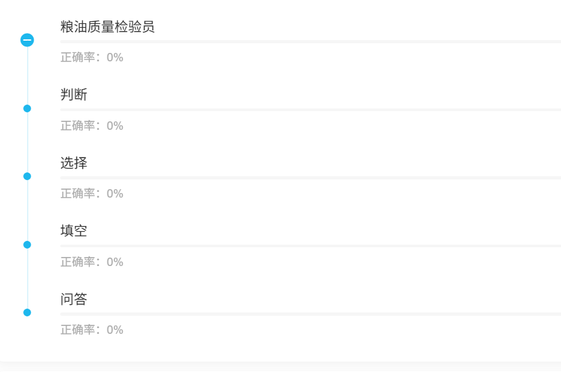Click the progress bar under 问答

tap(311, 314)
